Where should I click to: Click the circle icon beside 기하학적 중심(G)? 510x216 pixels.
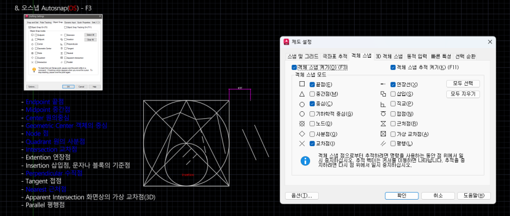302,114
